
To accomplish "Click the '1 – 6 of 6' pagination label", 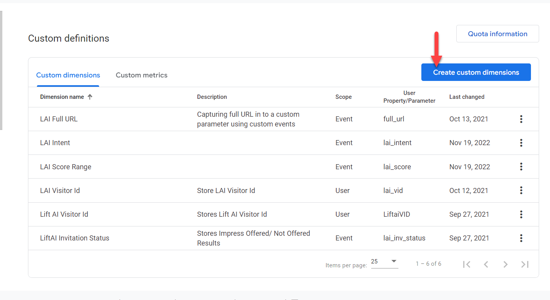I will [428, 264].
